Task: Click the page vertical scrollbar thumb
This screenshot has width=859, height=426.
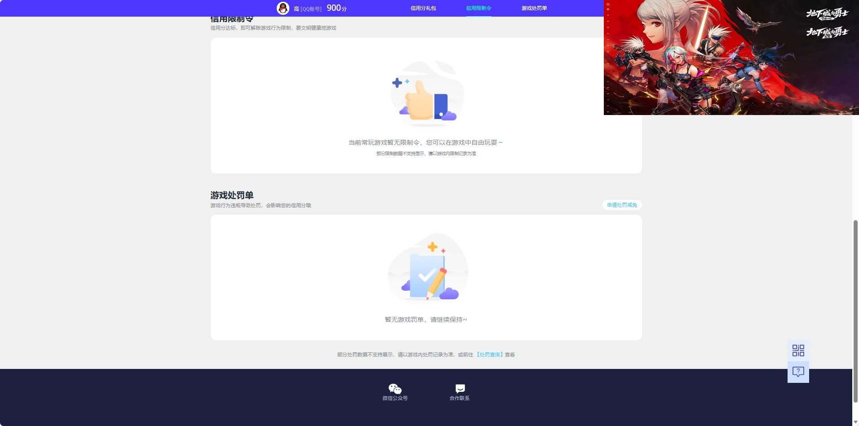Action: point(855,311)
